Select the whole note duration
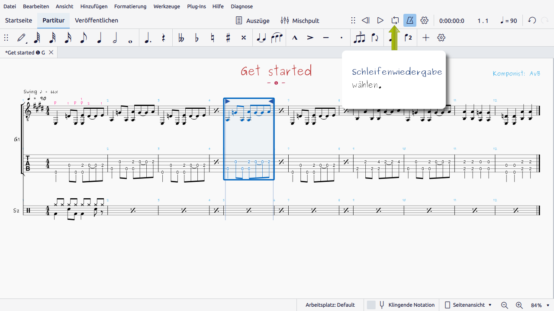The height and width of the screenshot is (311, 554). click(130, 38)
